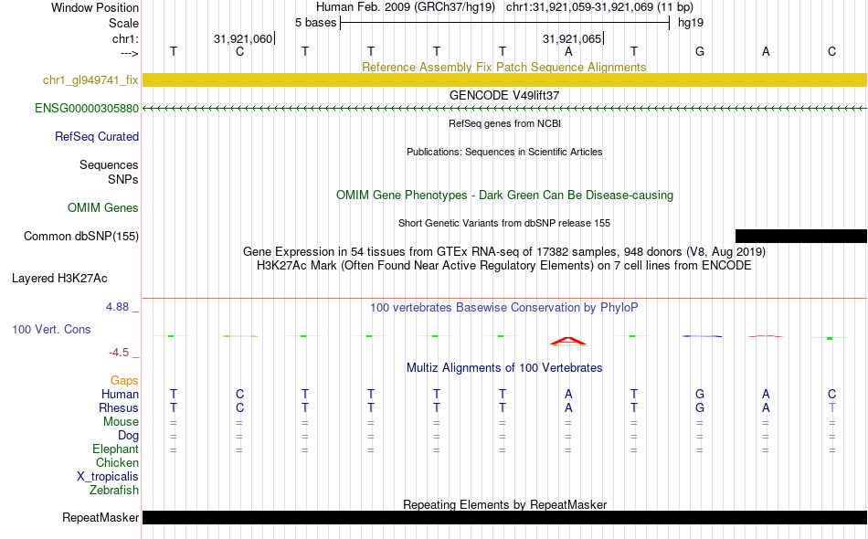Select the X_tropicalis species row label
The image size is (868, 539).
(x=108, y=477)
